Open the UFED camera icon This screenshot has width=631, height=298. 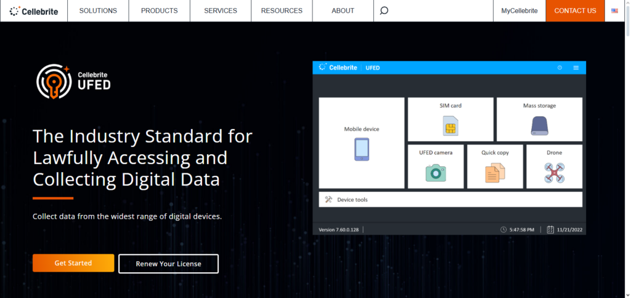[x=436, y=173]
